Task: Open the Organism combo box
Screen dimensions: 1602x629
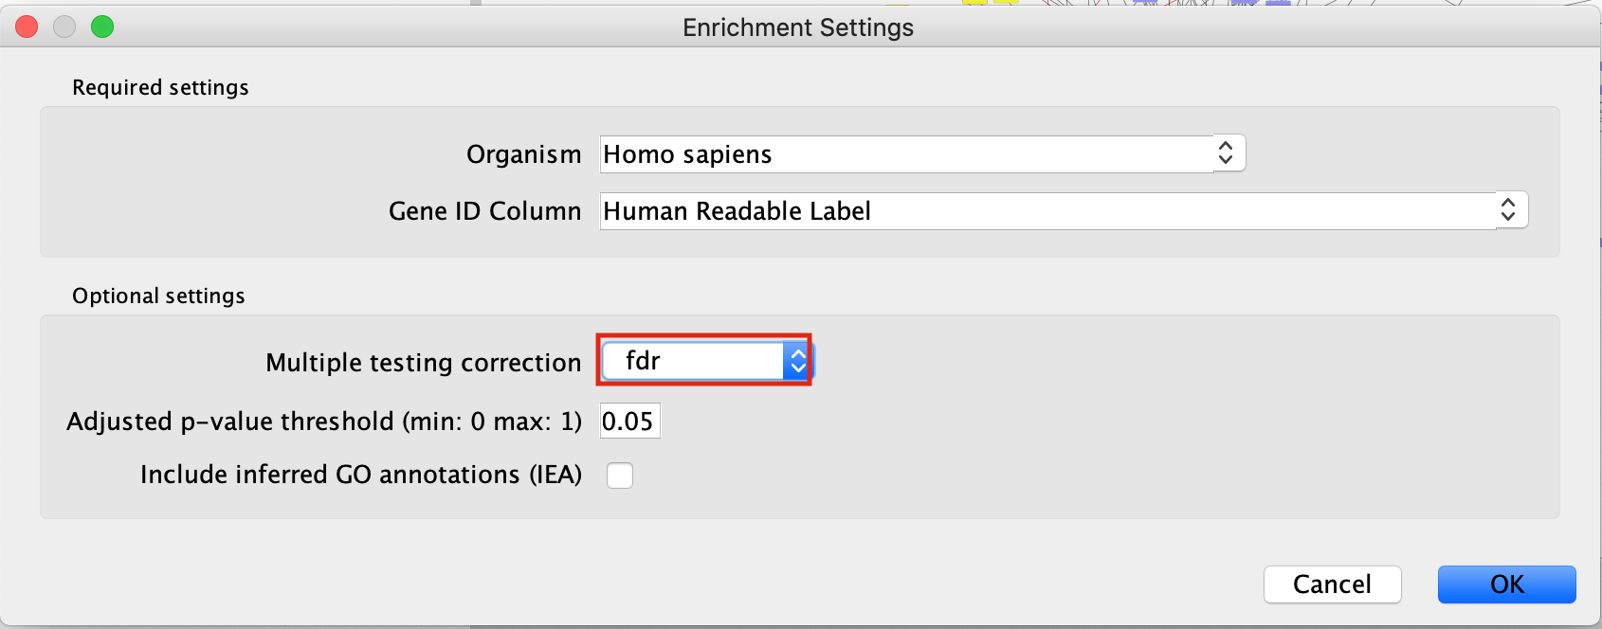Action: click(x=905, y=154)
